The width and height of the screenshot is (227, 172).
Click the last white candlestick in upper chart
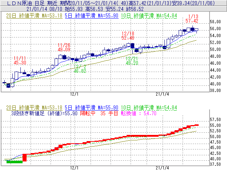coord(196,30)
